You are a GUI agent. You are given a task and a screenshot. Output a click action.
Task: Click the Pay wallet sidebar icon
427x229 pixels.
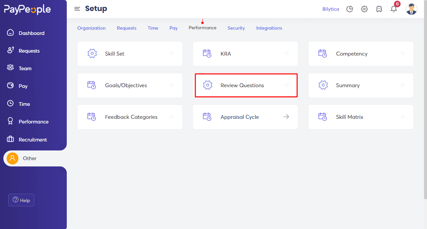(10, 86)
